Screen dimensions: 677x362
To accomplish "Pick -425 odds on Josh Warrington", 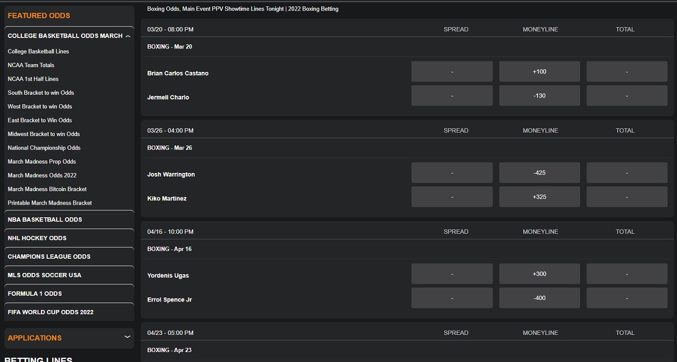I will (x=540, y=172).
